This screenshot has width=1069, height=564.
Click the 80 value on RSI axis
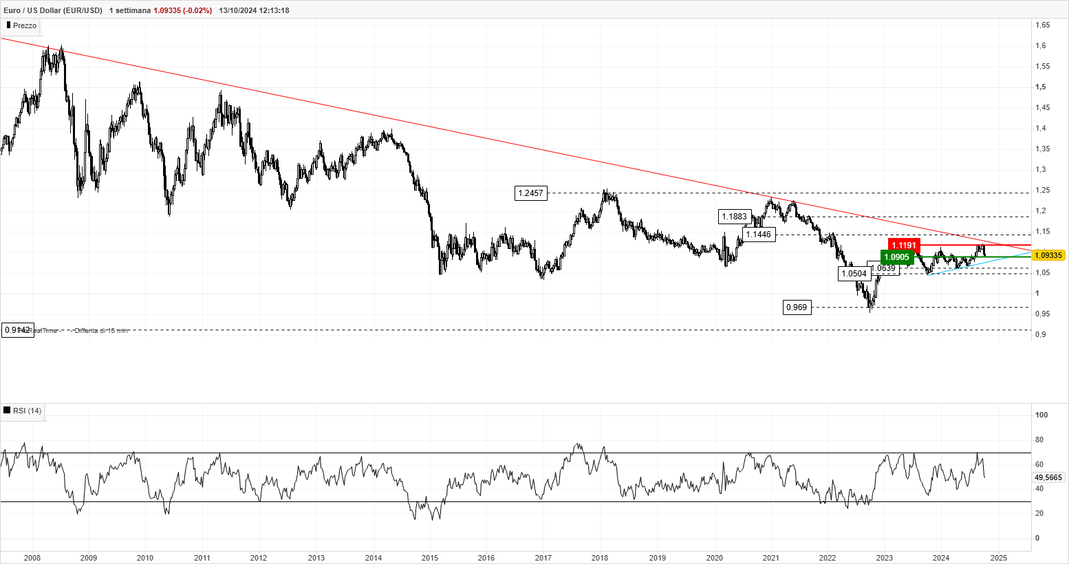[1039, 440]
